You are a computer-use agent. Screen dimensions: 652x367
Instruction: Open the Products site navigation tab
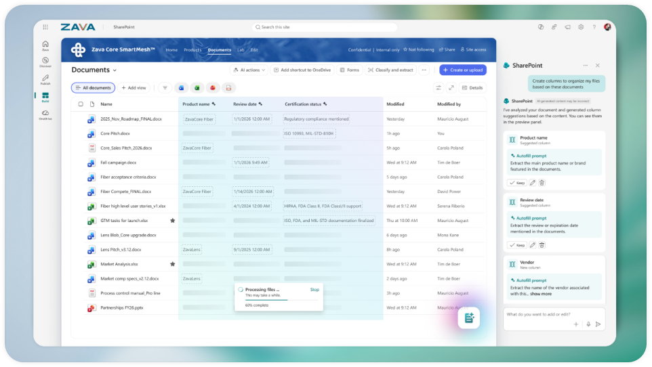click(x=192, y=50)
